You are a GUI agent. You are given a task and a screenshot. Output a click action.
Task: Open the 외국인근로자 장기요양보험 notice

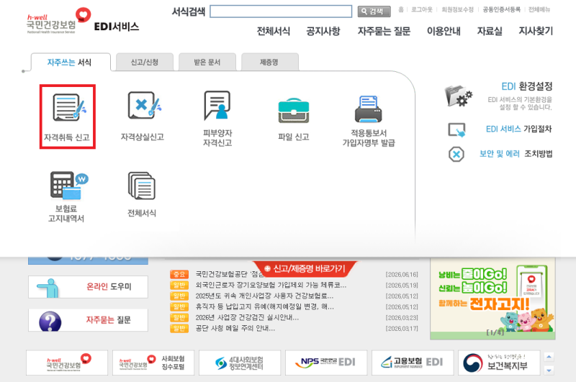tap(271, 285)
